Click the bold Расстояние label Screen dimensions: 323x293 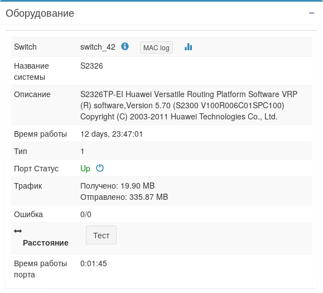pos(46,243)
